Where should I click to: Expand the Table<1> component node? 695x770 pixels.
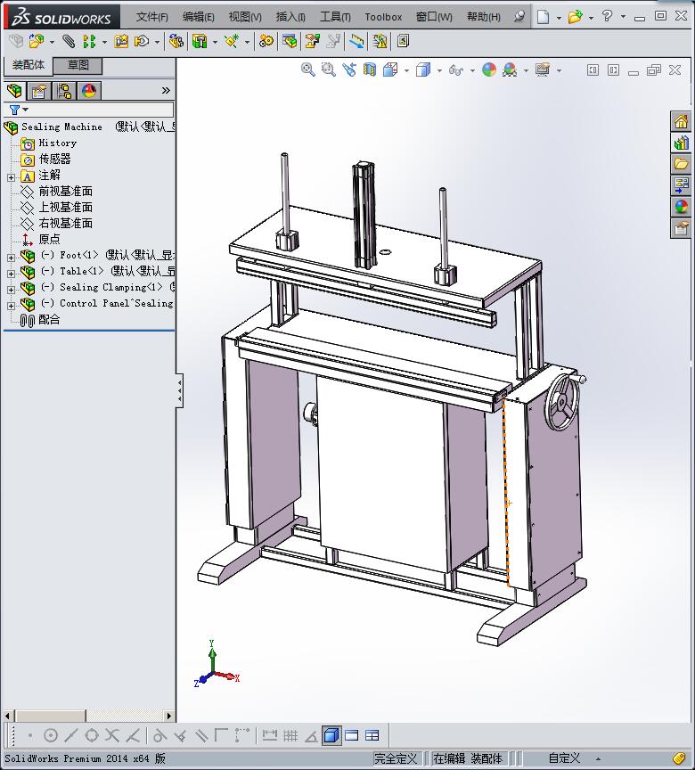12,274
